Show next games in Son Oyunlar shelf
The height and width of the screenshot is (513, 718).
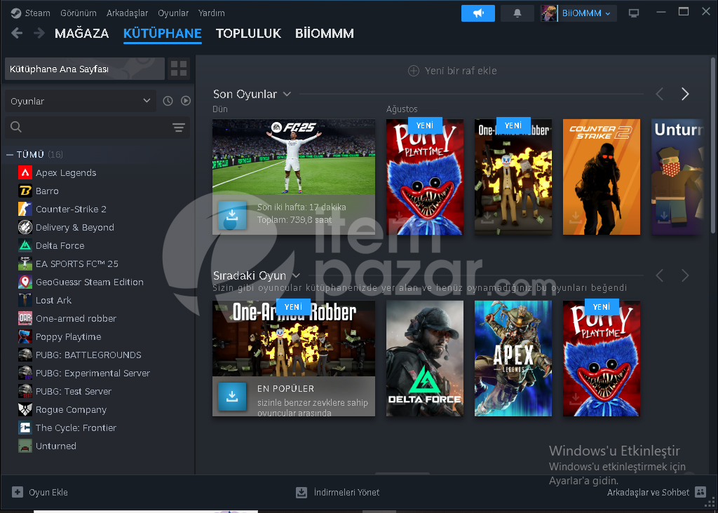pos(685,94)
